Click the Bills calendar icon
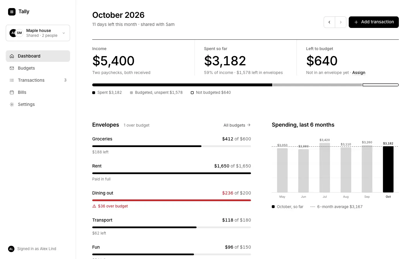 [x=12, y=92]
